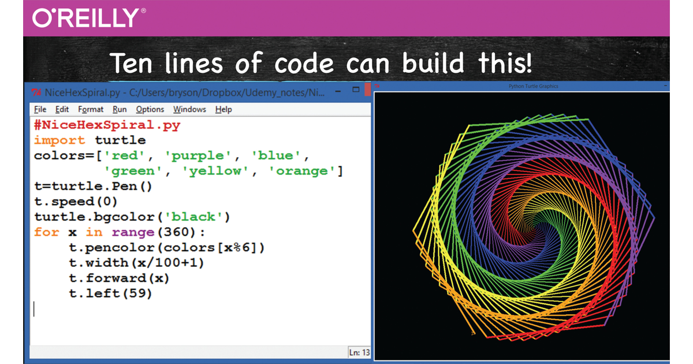The width and height of the screenshot is (693, 364).
Task: Minimize the NiceHexSpiral.py editor window
Action: click(338, 91)
